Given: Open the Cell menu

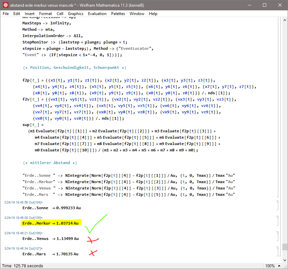Looking at the screenshot, I should pos(60,14).
